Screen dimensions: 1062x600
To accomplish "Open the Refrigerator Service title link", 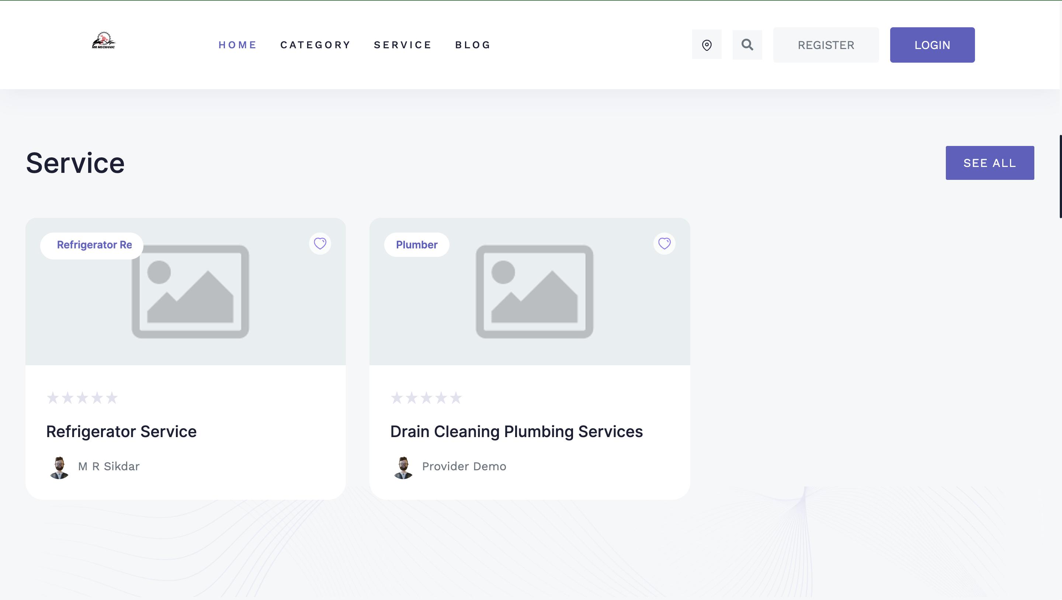I will click(x=121, y=432).
